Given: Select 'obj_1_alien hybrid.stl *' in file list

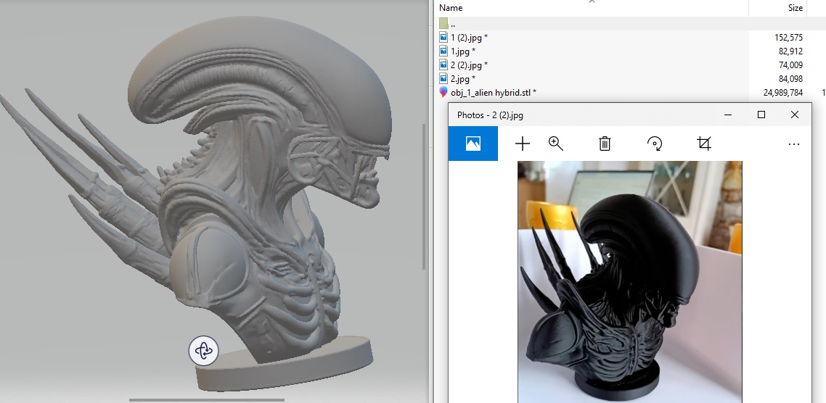Looking at the screenshot, I should coord(494,93).
